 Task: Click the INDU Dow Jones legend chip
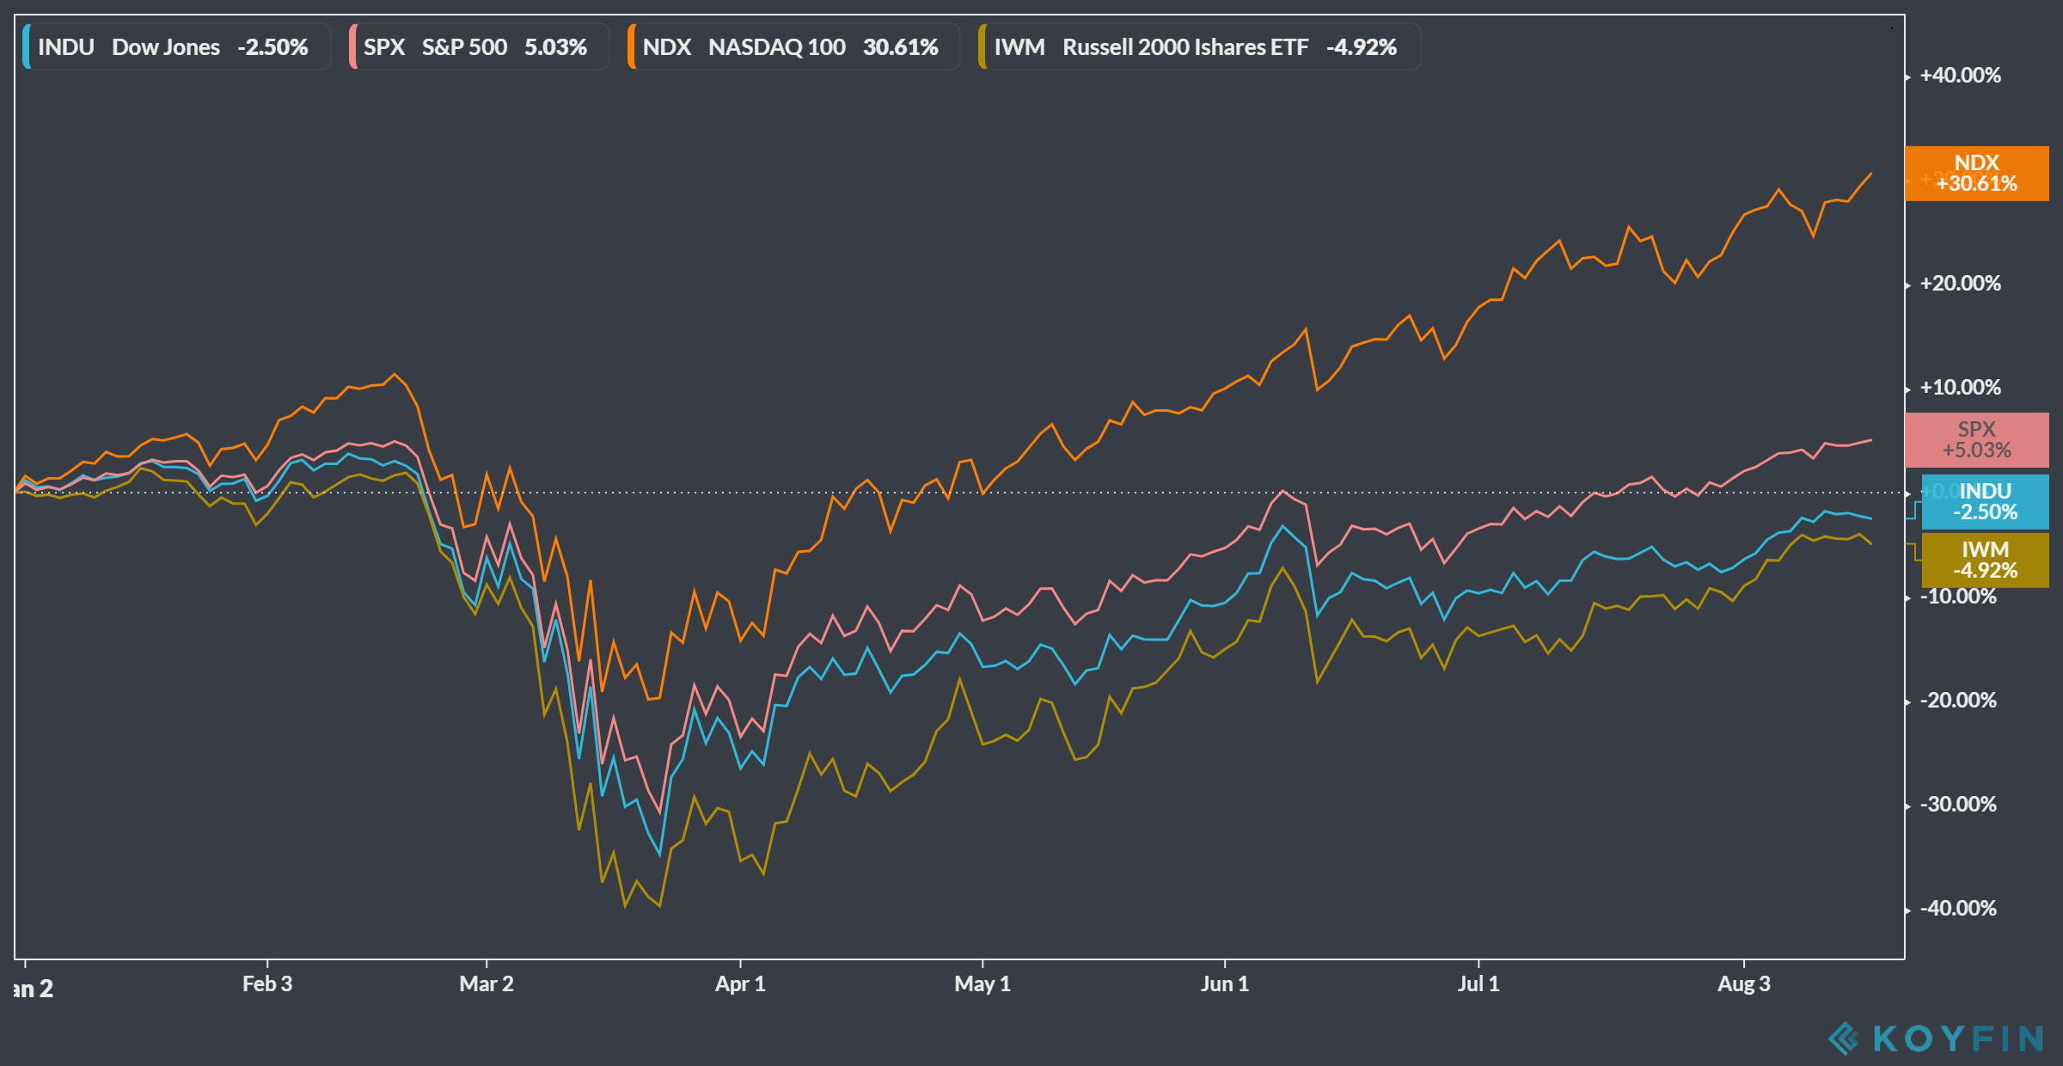coord(176,47)
